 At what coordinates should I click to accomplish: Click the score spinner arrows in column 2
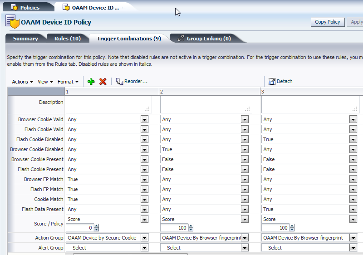(191, 228)
